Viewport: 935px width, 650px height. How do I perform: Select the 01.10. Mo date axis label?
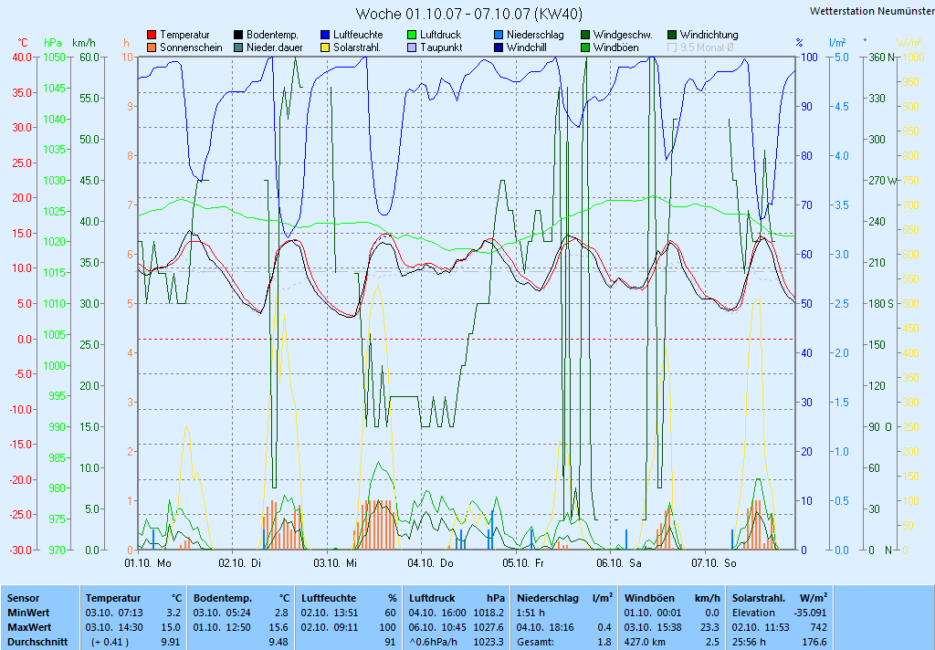pos(148,563)
